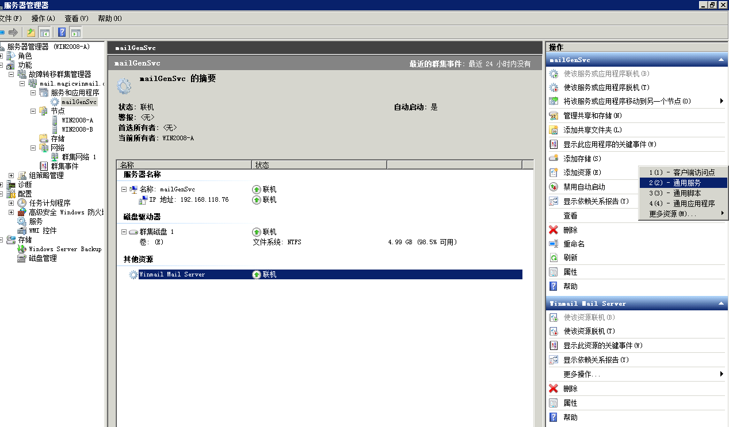Select 故障转移群集管理器 tree node
This screenshot has width=729, height=427.
60,74
